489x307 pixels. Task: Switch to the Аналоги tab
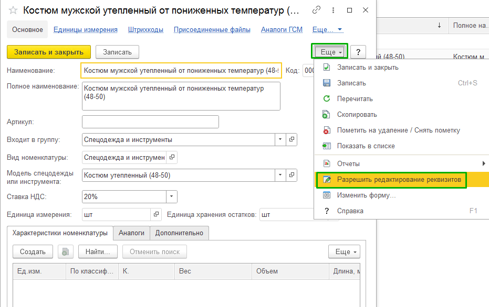pos(131,233)
